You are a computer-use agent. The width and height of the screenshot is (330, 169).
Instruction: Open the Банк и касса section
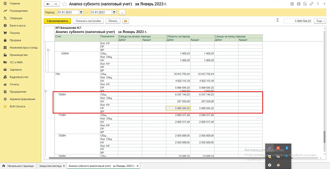(17, 25)
